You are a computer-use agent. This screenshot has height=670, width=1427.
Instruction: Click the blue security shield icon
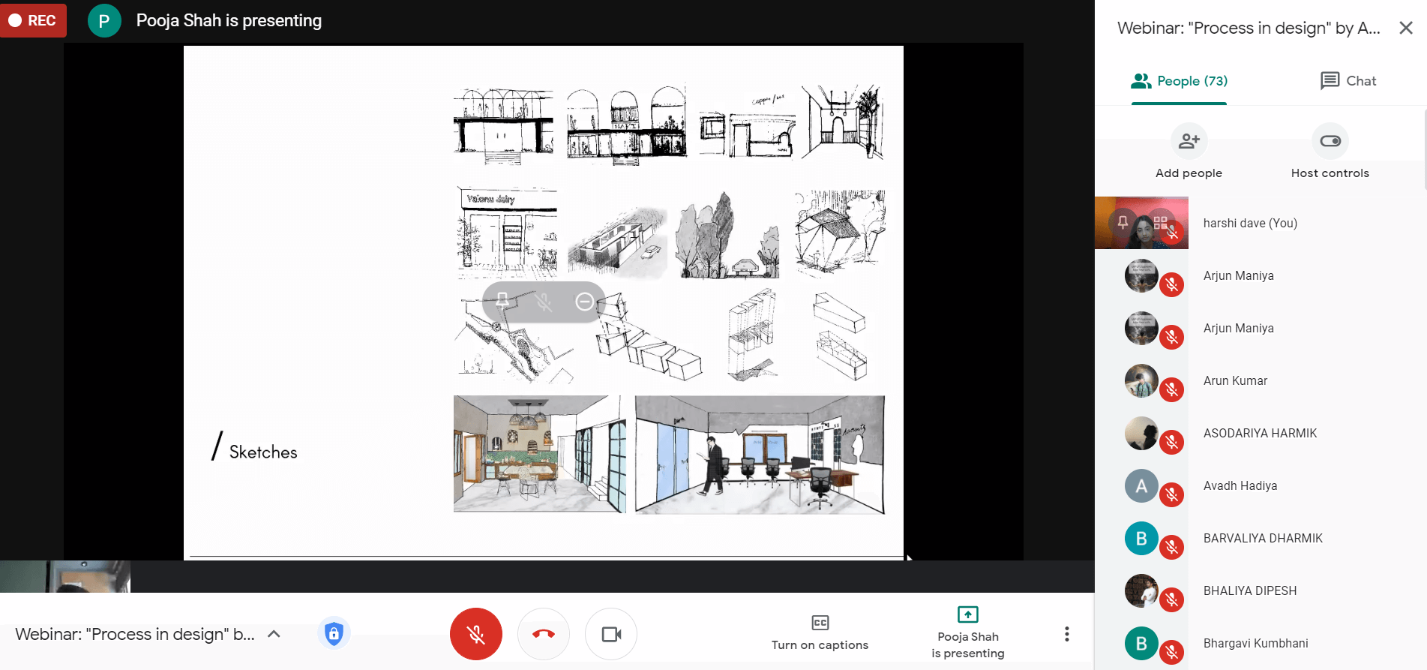pos(334,634)
